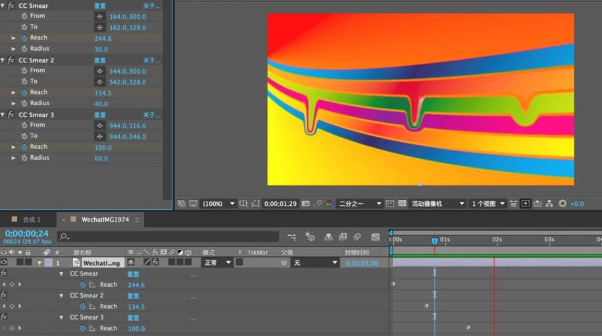Click the take snapshot camera icon

coord(306,204)
